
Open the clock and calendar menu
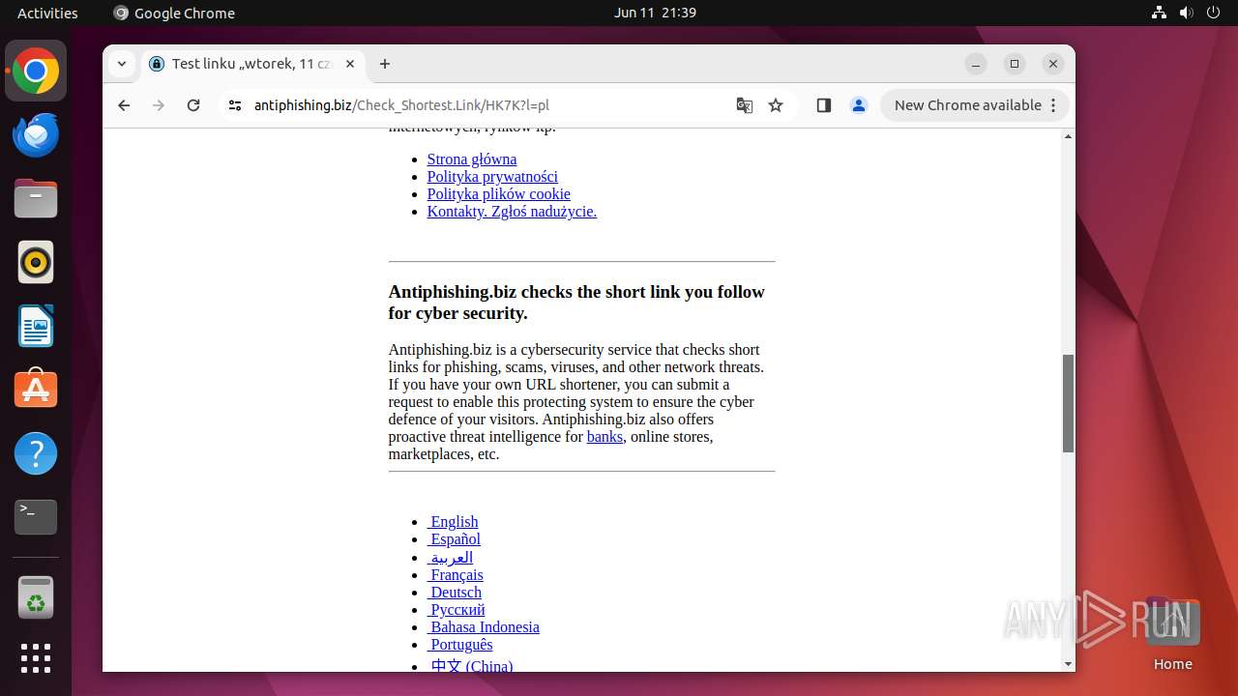[x=655, y=13]
